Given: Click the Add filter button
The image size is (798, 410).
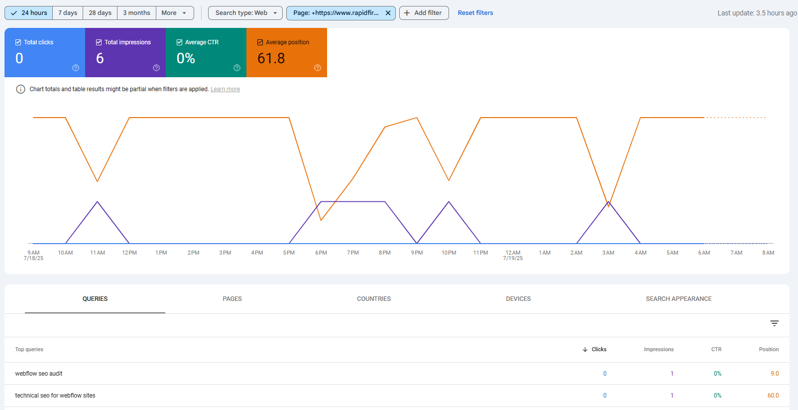Looking at the screenshot, I should [424, 13].
